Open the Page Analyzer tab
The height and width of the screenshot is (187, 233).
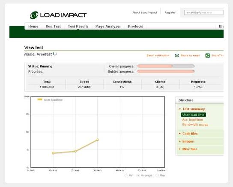108,26
